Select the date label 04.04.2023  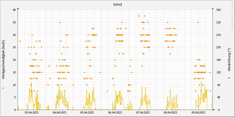tap(60, 112)
